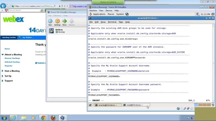Click the 11:11 PM clock in GNOME panel
The height and width of the screenshot is (121, 216).
pyautogui.click(x=206, y=14)
